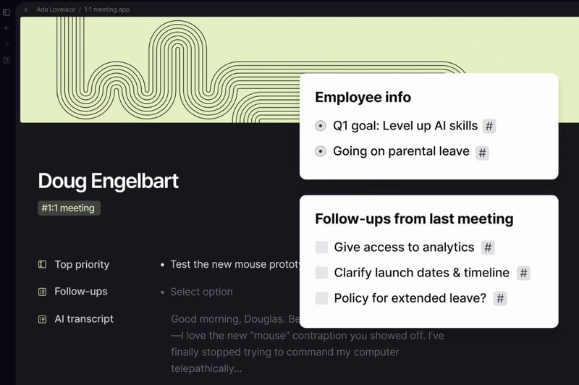The width and height of the screenshot is (579, 385).
Task: Click the breadcrumb back chevron
Action: click(26, 10)
